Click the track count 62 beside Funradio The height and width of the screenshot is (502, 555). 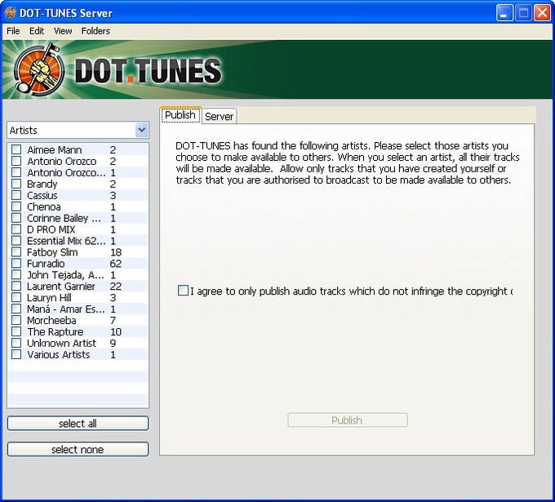[x=116, y=264]
